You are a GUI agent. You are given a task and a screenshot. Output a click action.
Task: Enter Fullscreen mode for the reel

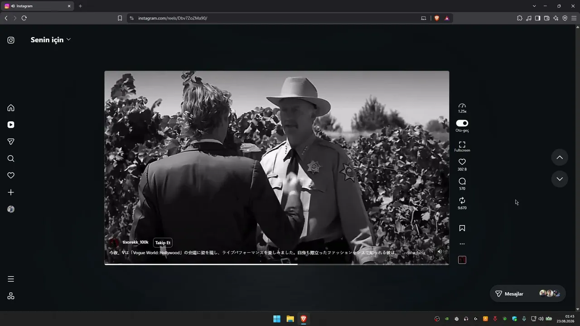coord(462,146)
